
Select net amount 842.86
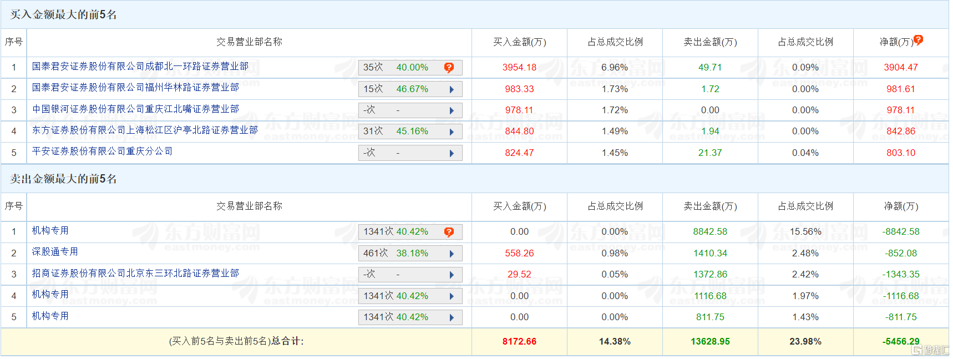coord(901,131)
